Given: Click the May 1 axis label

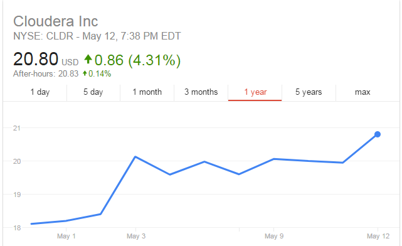Looking at the screenshot, I should click(66, 236).
